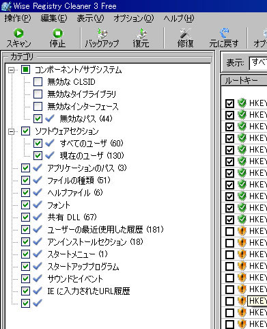Screen dimensions: 267x329
Task: Select the 無効な CLSID tree item
Action: pos(71,82)
